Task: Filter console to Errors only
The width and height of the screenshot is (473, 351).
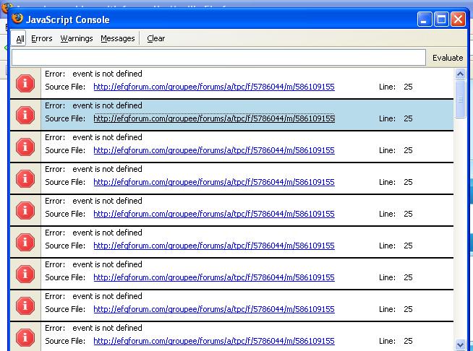Action: click(42, 38)
